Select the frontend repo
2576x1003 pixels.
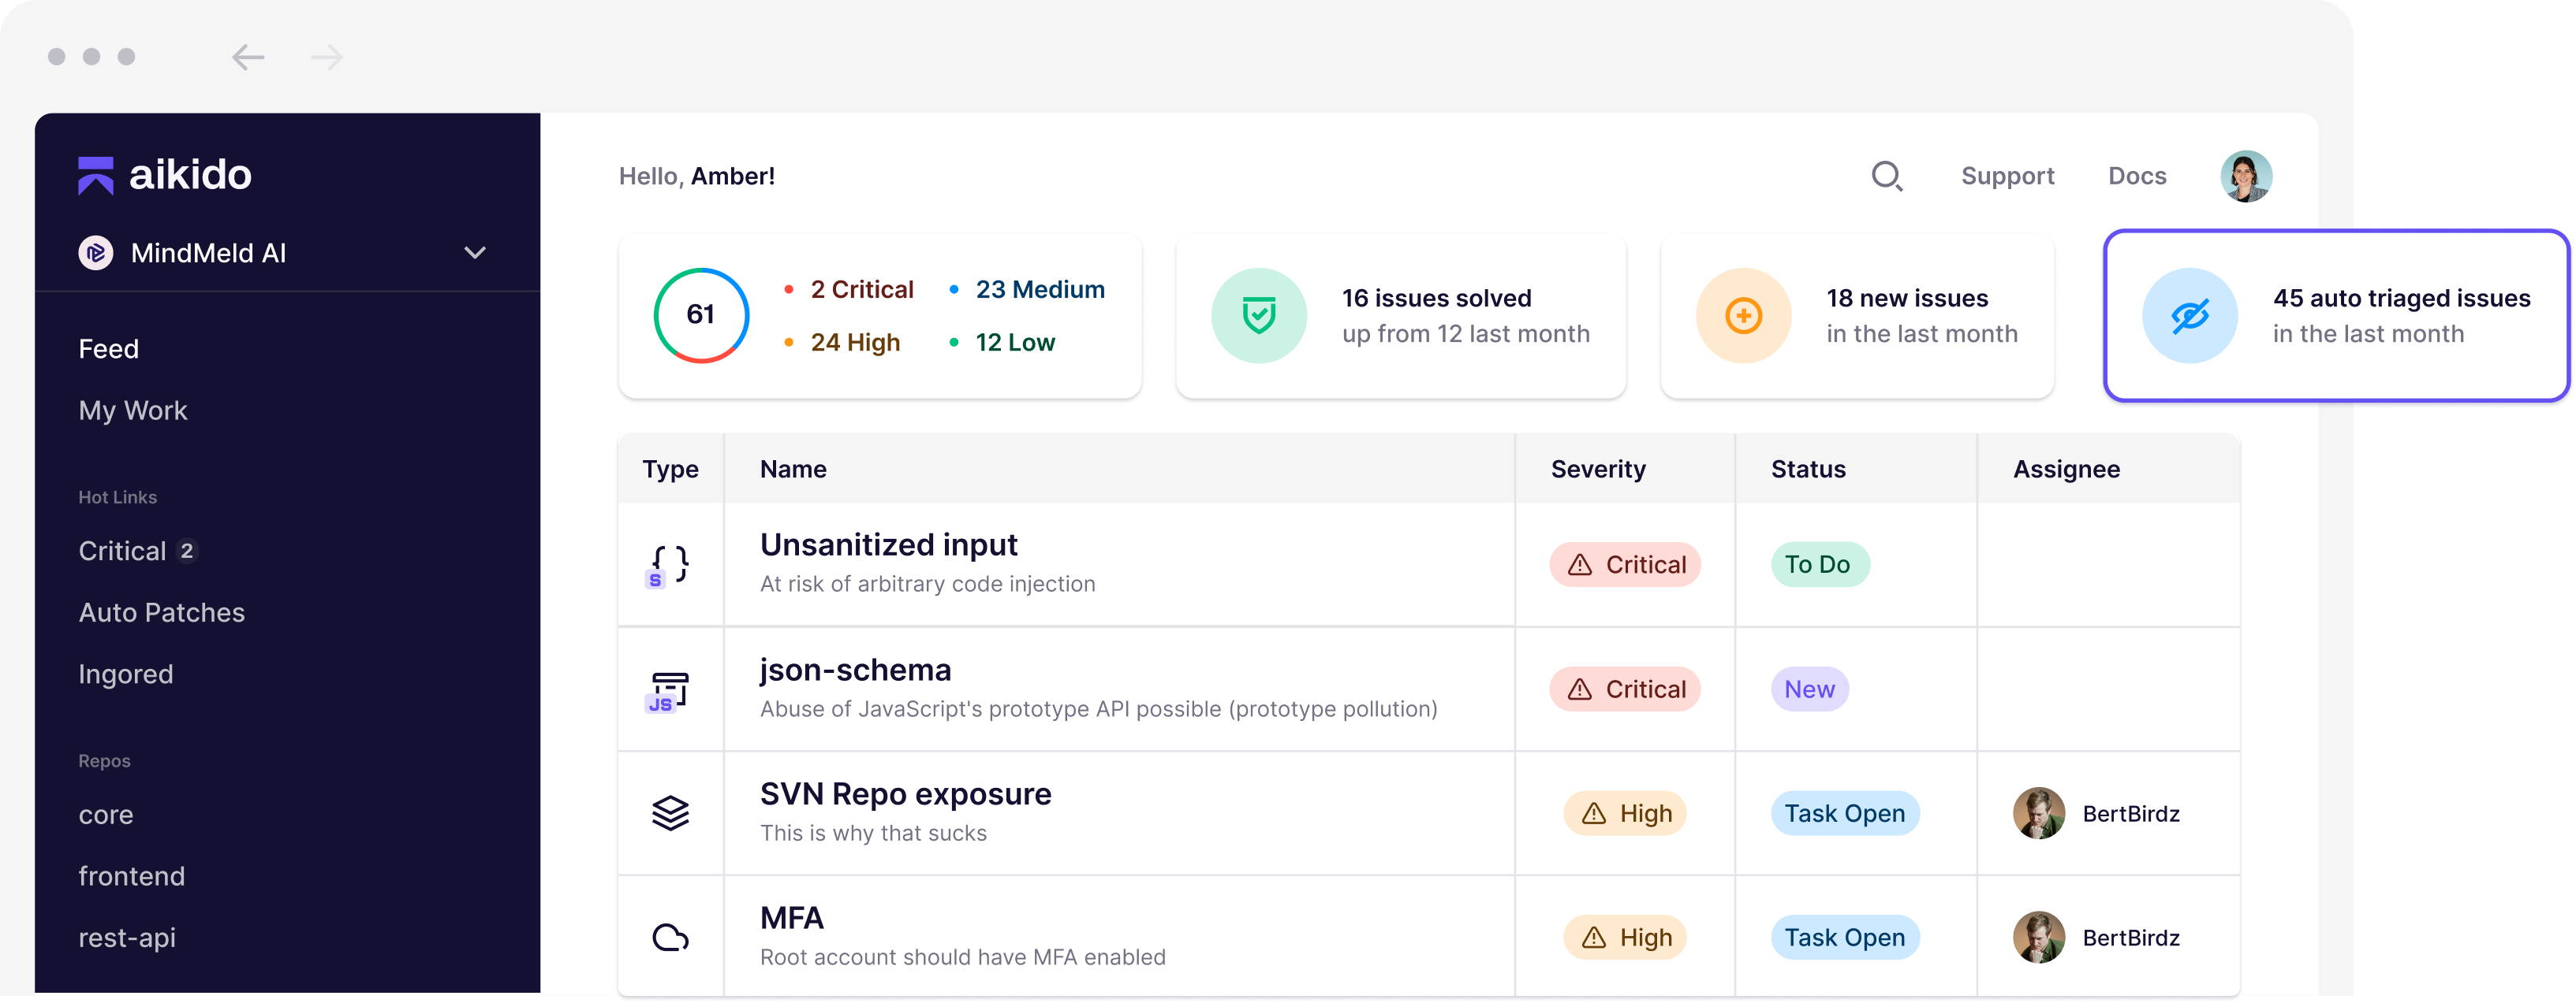tap(132, 877)
